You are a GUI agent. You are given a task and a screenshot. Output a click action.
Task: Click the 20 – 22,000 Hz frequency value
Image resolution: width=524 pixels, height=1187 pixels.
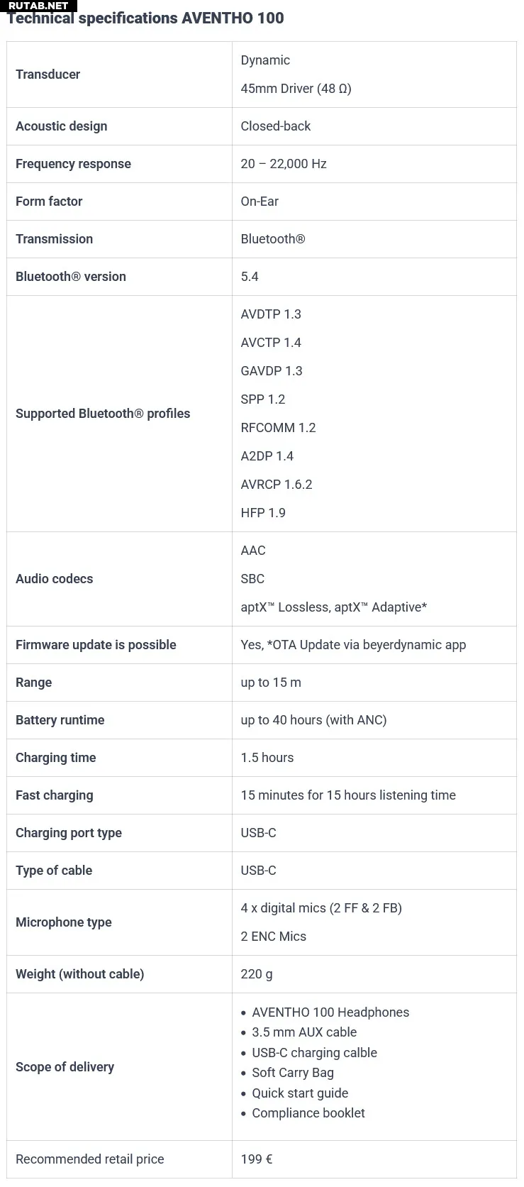click(x=284, y=164)
